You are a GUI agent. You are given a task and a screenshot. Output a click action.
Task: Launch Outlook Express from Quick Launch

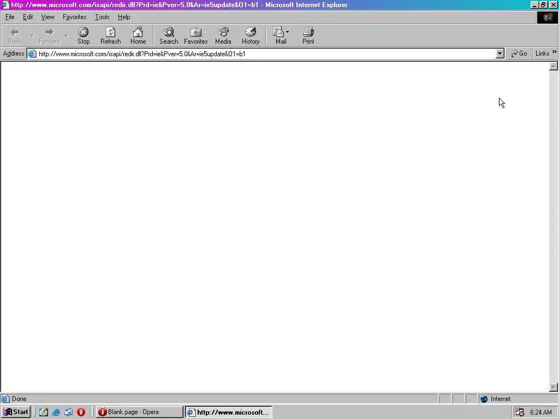point(68,412)
